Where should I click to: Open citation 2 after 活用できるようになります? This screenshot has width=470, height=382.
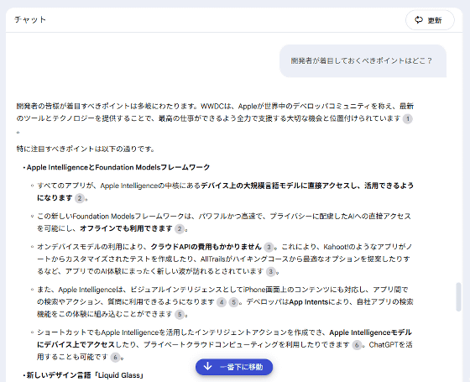[x=80, y=198]
